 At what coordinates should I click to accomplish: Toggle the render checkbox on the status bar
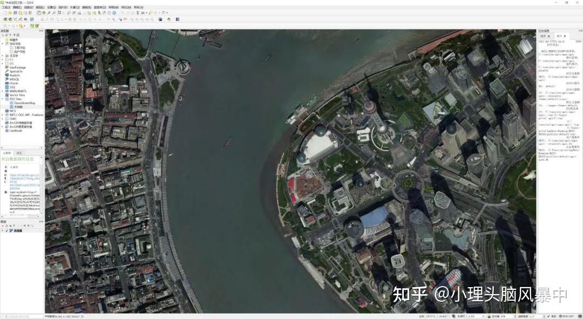pos(549,316)
